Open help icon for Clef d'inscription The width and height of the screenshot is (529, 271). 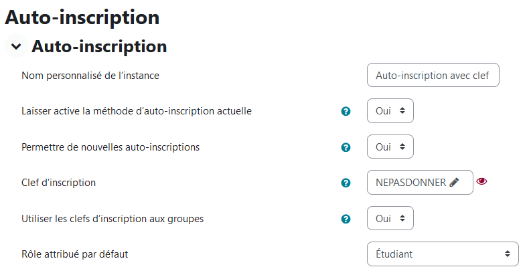click(x=346, y=183)
